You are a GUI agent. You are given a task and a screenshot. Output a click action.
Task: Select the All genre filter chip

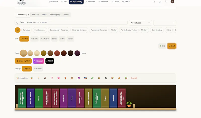point(18,30)
